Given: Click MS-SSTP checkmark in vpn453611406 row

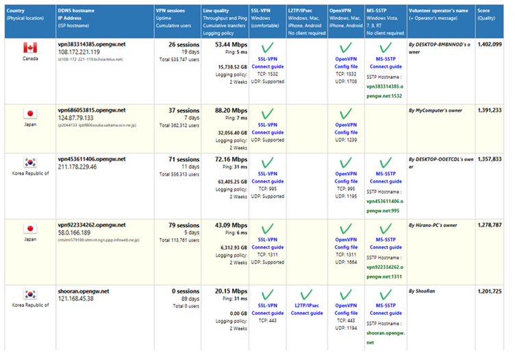Looking at the screenshot, I should click(x=386, y=163).
